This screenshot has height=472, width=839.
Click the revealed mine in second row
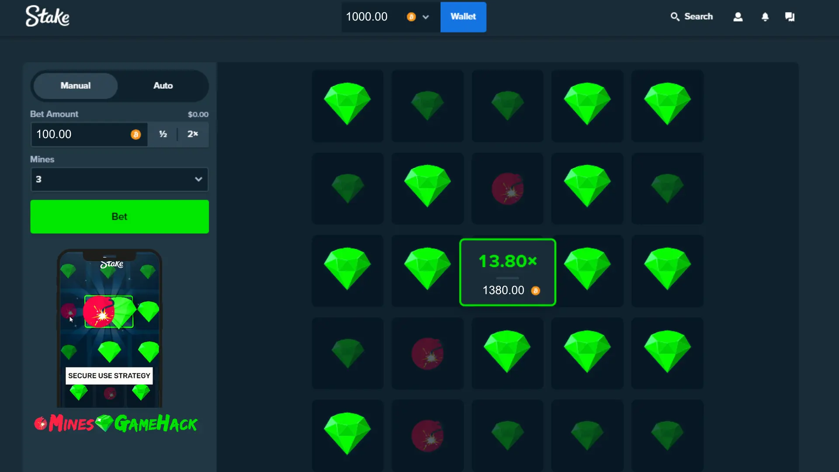[x=507, y=189]
